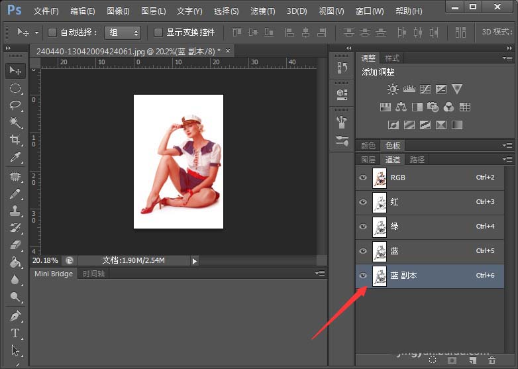
Task: Hide the 红 channel eye
Action: point(363,202)
